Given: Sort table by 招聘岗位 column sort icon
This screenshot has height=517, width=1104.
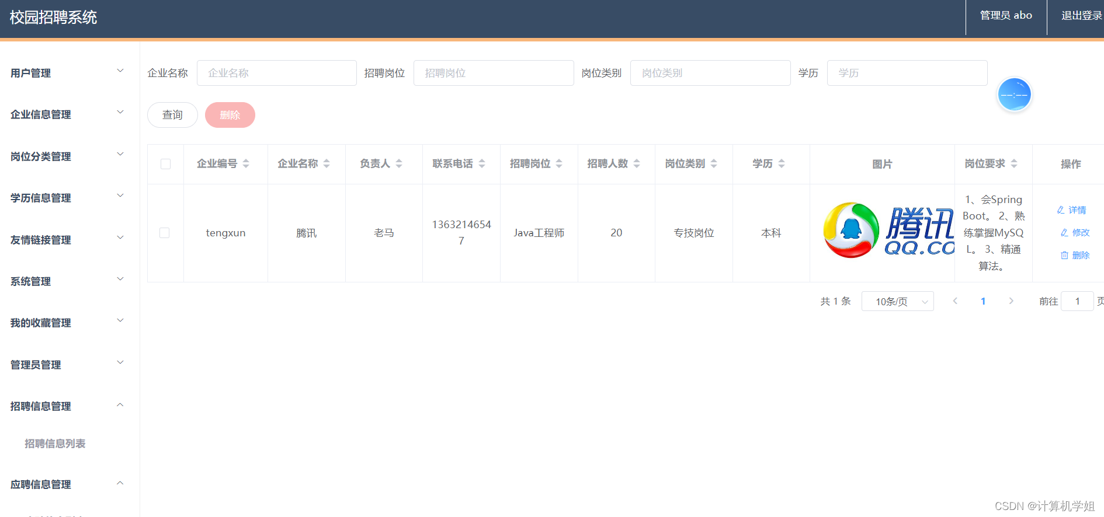Looking at the screenshot, I should pos(559,164).
